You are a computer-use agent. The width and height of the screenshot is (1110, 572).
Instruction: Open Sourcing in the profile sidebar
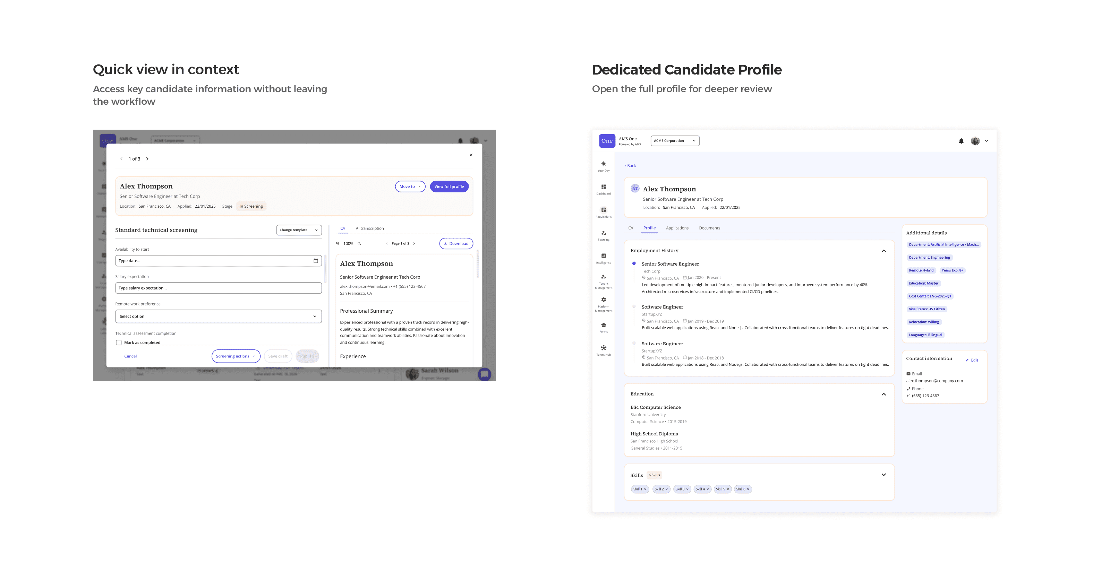[603, 236]
